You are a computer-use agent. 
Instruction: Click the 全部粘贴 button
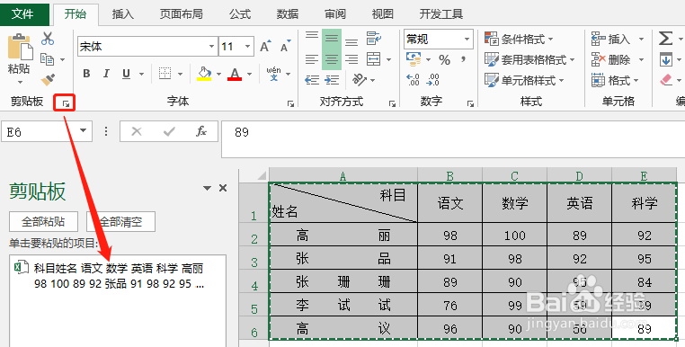click(43, 221)
